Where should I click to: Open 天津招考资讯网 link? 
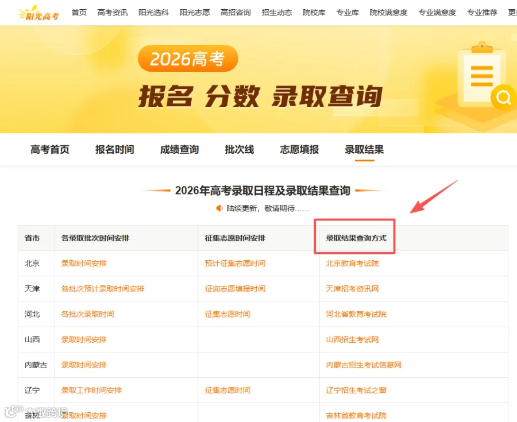pyautogui.click(x=353, y=289)
